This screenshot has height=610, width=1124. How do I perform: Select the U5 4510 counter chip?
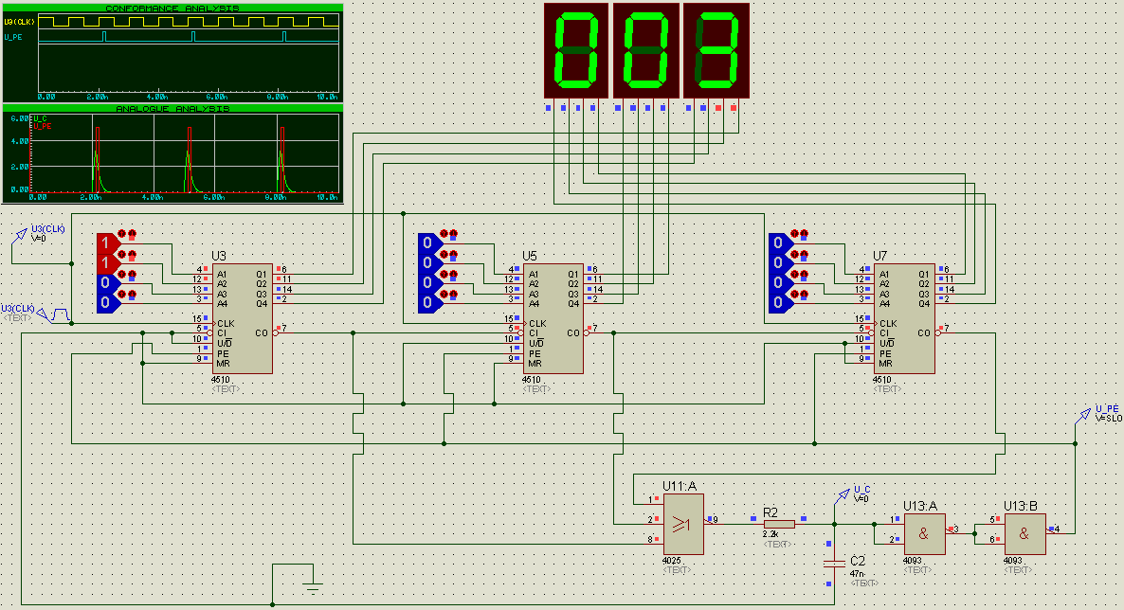pyautogui.click(x=553, y=319)
